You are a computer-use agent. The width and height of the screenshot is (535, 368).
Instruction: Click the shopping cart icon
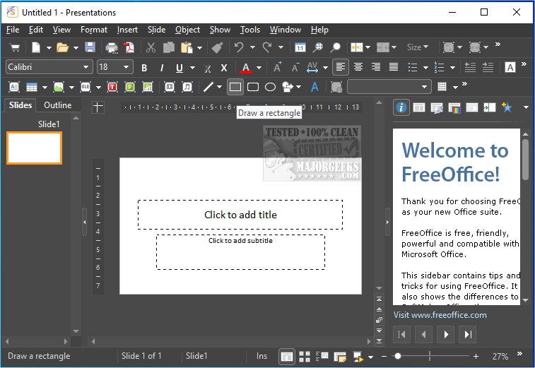[15, 47]
